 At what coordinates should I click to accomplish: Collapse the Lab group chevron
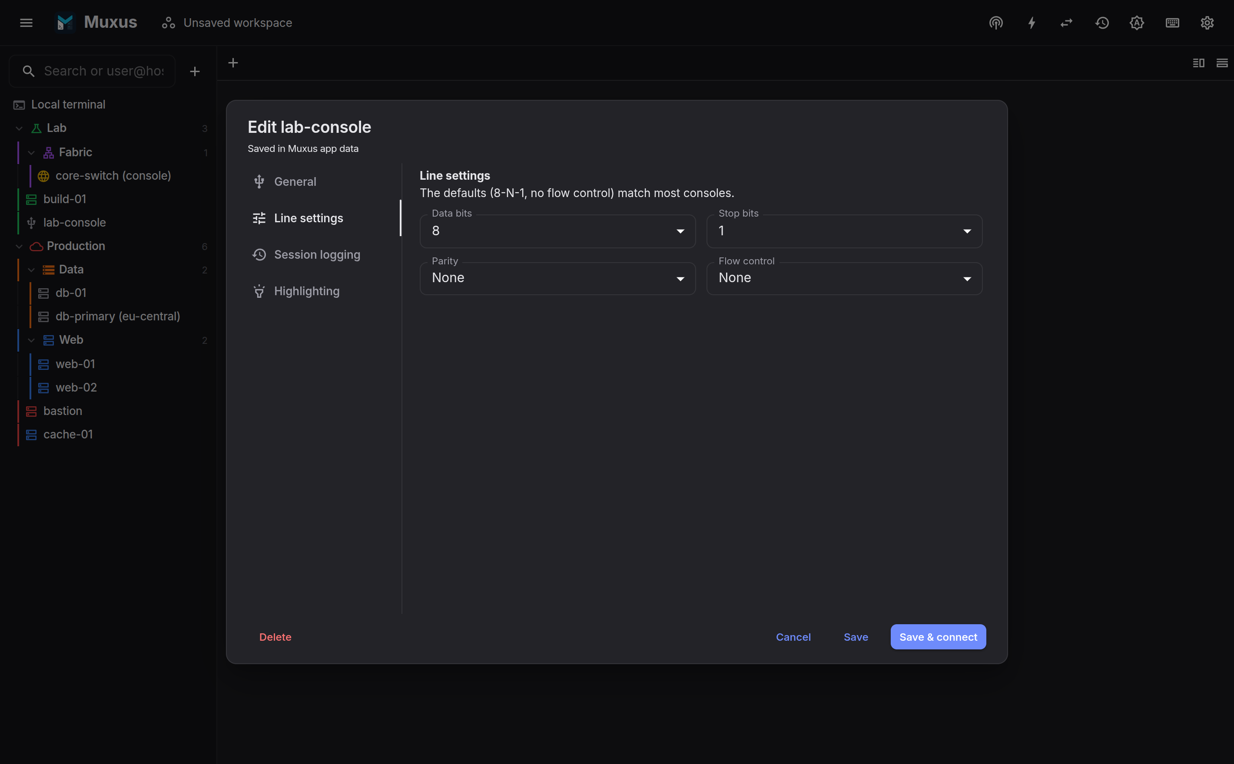[x=19, y=128]
